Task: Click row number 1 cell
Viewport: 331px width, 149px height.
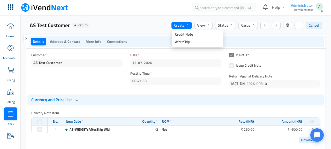Action: pyautogui.click(x=56, y=129)
